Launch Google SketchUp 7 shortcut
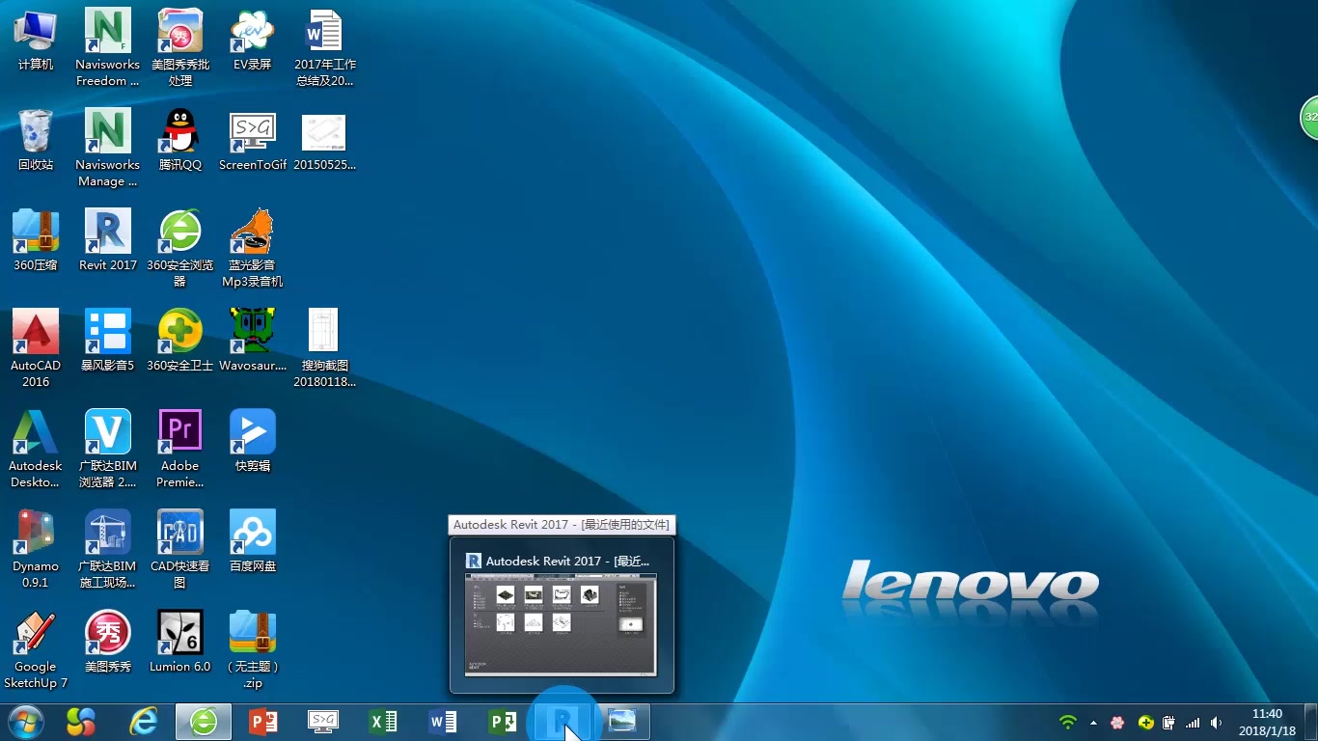The width and height of the screenshot is (1318, 741). (x=36, y=649)
